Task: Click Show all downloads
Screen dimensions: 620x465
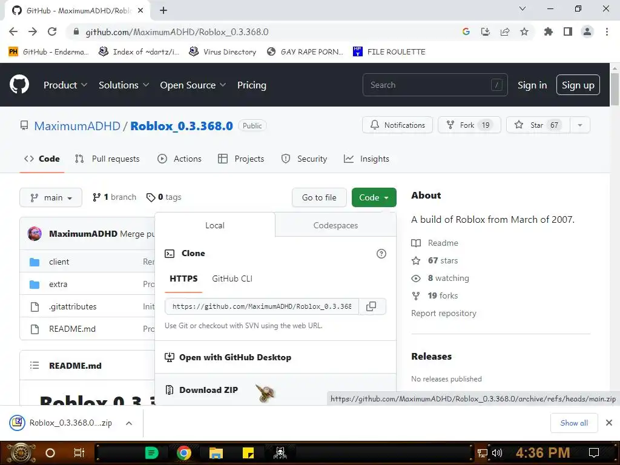Action: [574, 423]
